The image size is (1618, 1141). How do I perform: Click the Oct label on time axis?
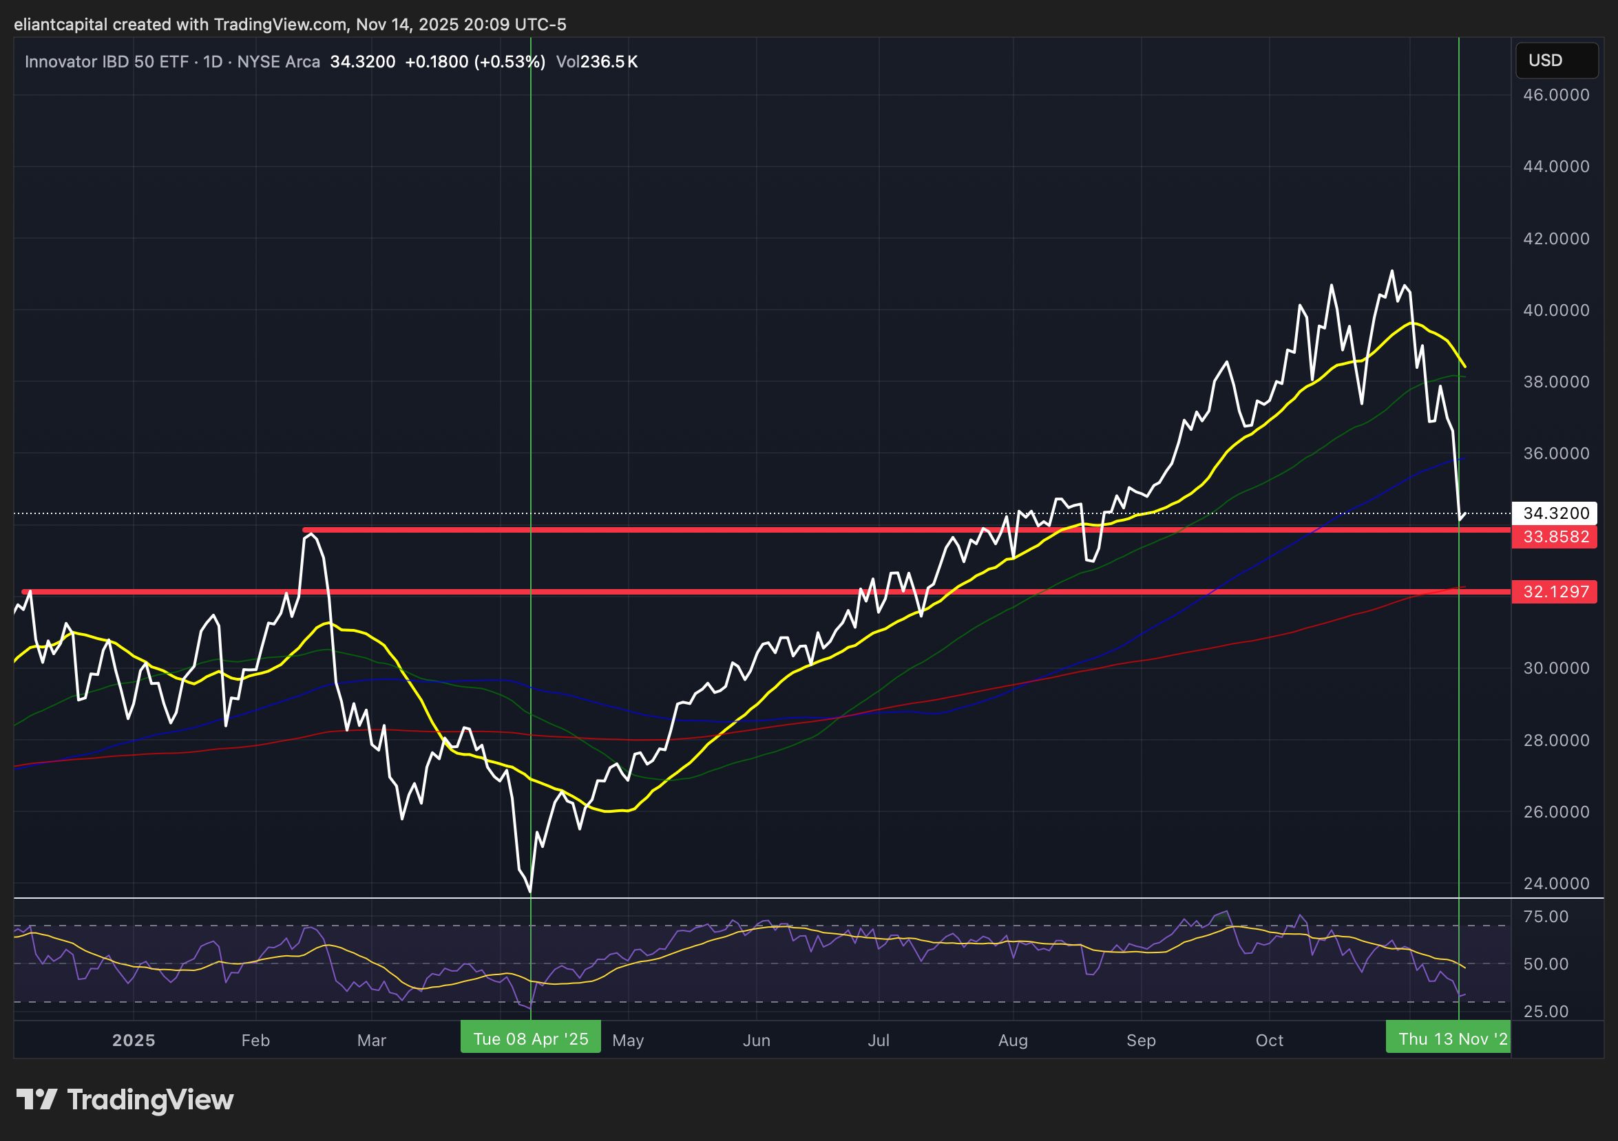point(1268,1041)
